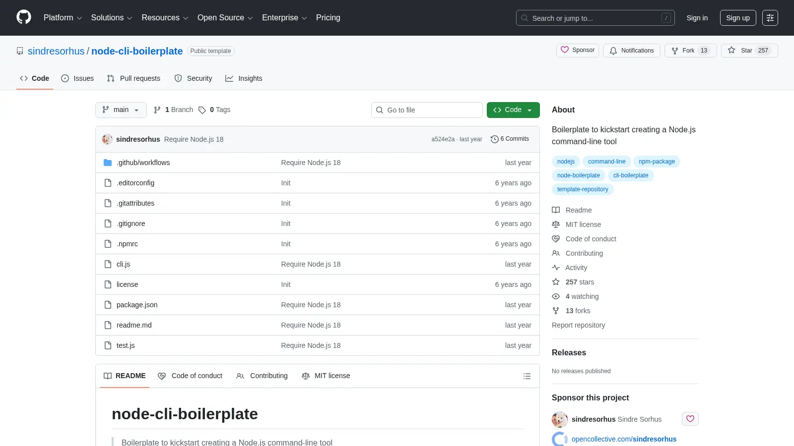
Task: Open the package.json file
Action: point(137,305)
